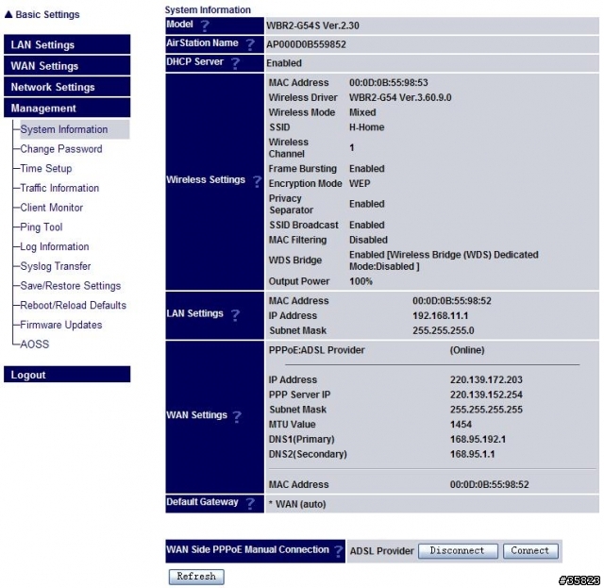Screen dimensions: 604x588
Task: Click AirStation name AP000D0B559852
Action: [x=306, y=44]
